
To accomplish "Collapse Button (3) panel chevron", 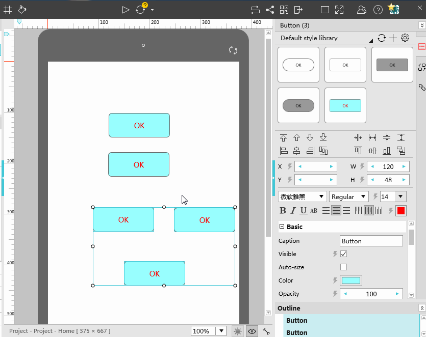I will point(422,25).
